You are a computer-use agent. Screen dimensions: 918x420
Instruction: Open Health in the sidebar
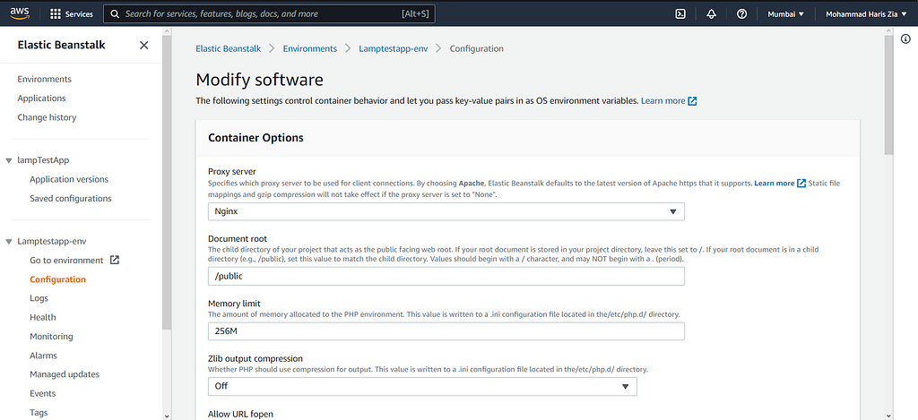point(43,317)
